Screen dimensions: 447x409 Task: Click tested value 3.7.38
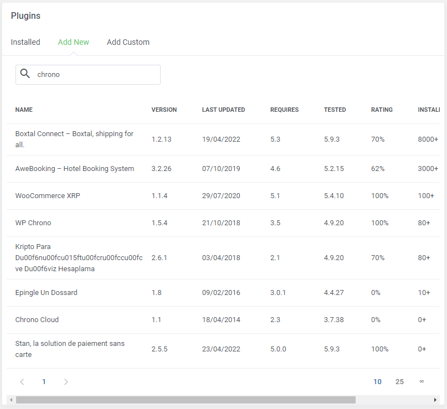click(334, 319)
